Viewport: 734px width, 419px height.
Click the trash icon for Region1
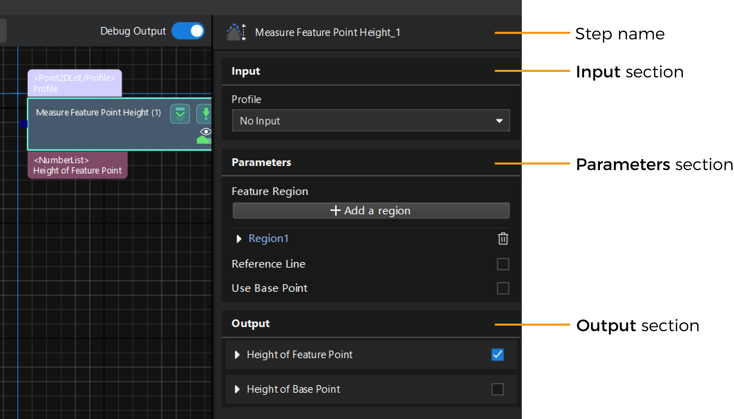503,239
